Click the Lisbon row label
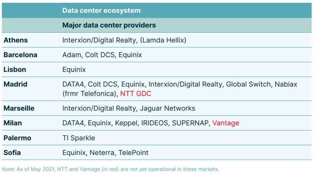This screenshot has height=174, width=314. (15, 70)
